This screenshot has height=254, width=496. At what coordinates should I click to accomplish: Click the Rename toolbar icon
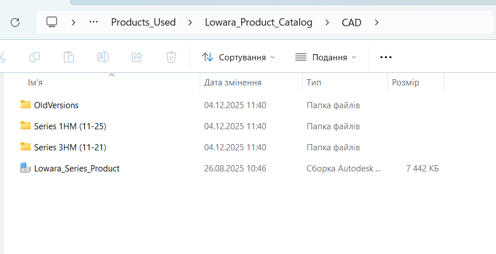pyautogui.click(x=103, y=57)
